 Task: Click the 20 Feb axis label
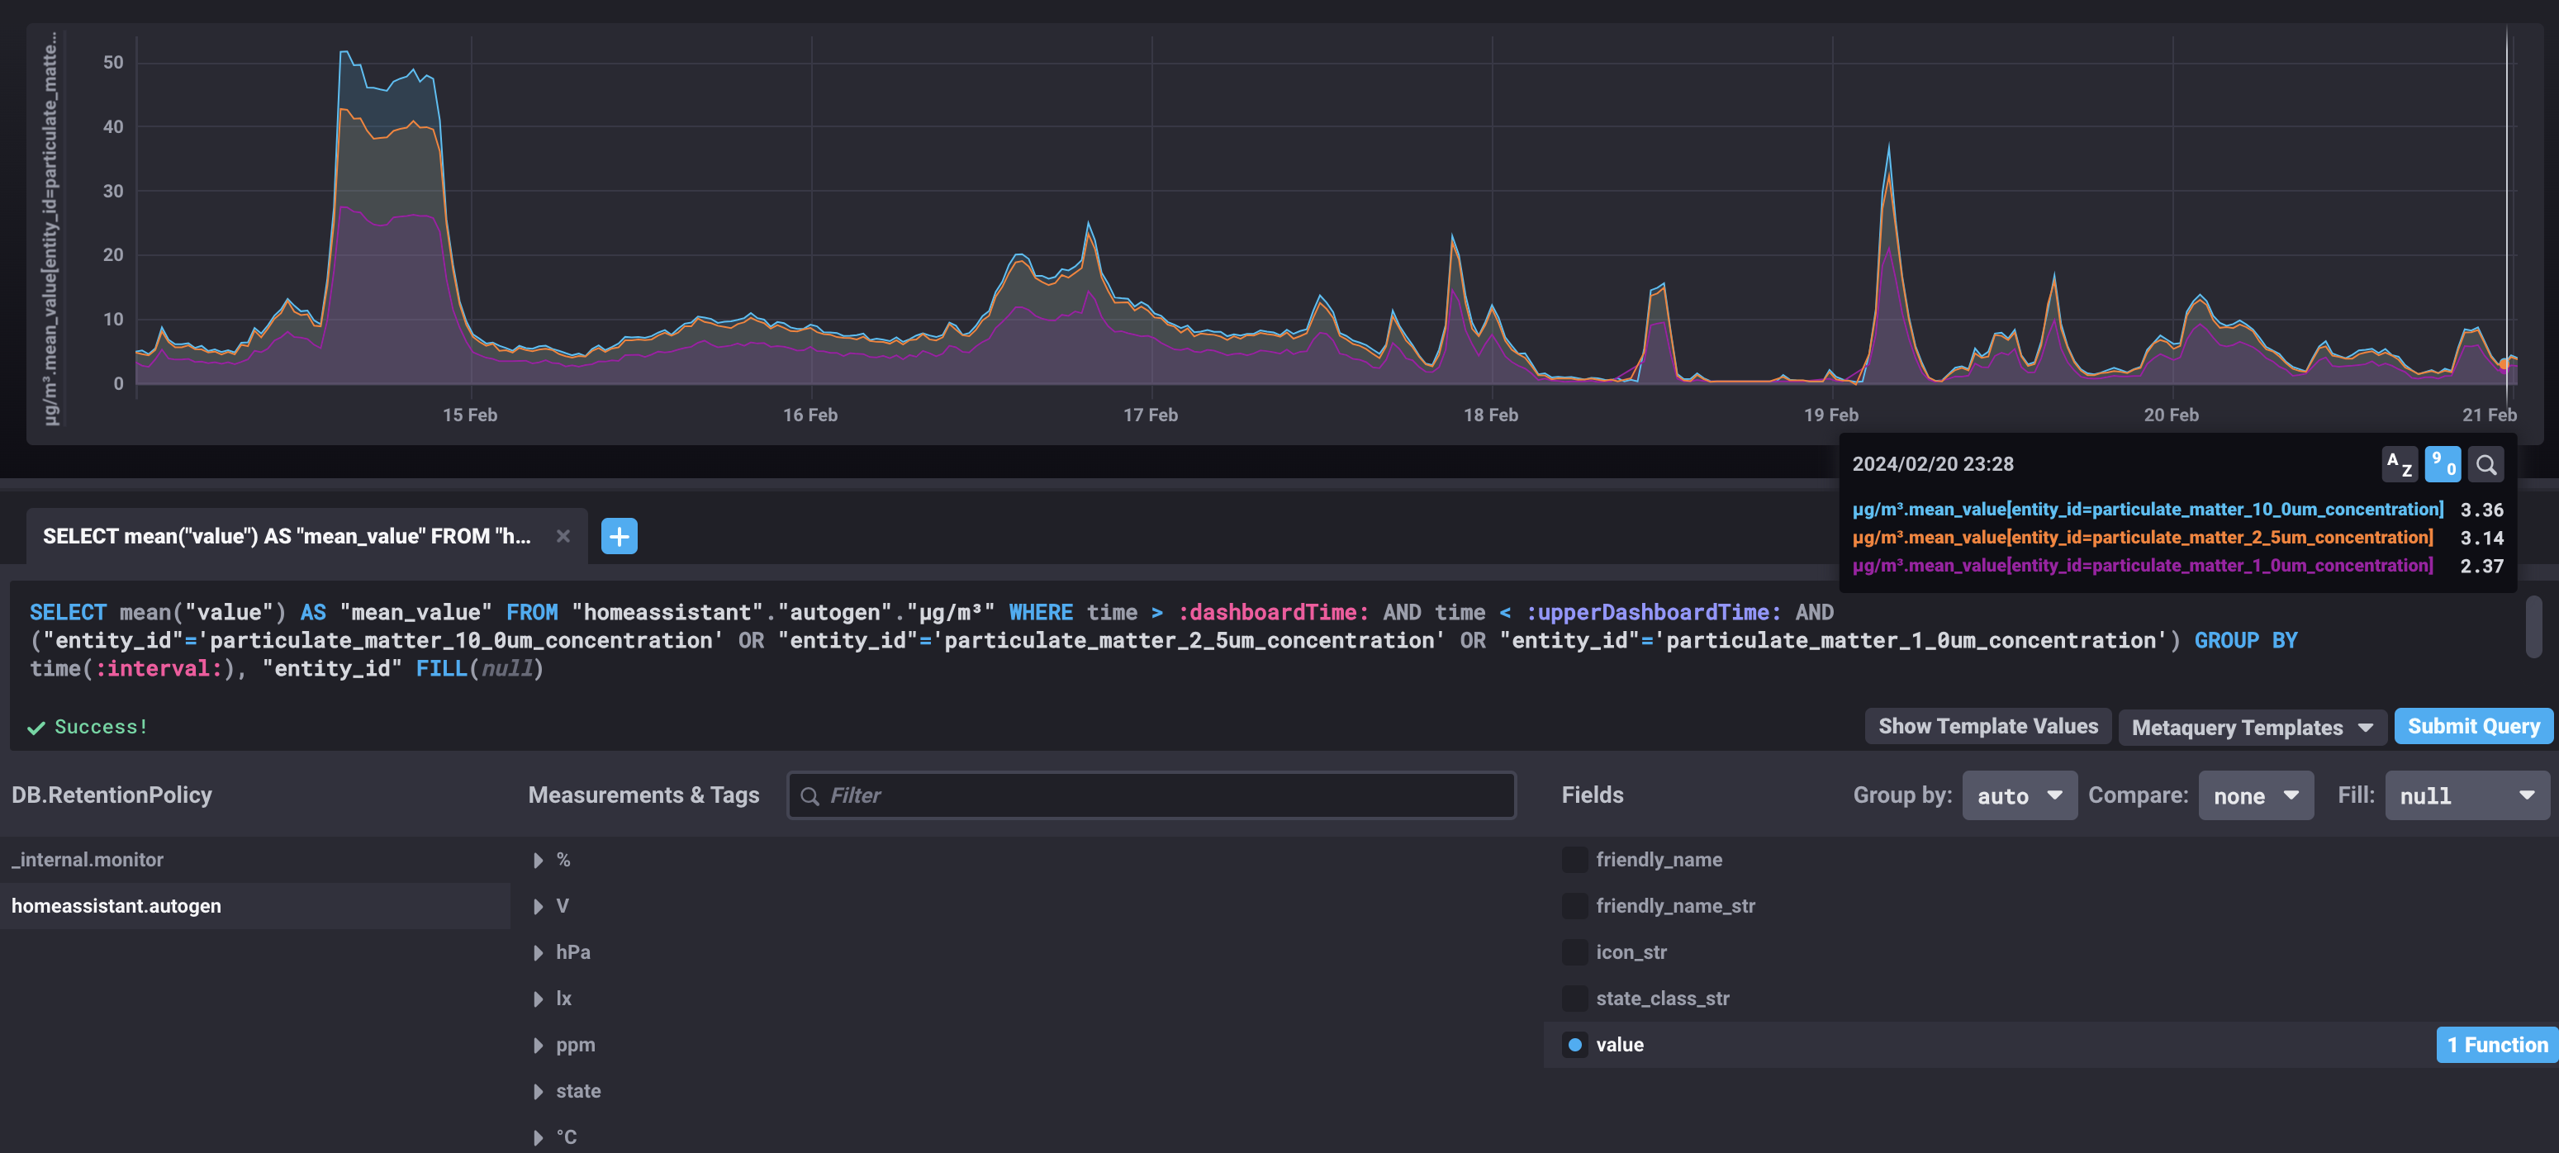coord(2171,415)
